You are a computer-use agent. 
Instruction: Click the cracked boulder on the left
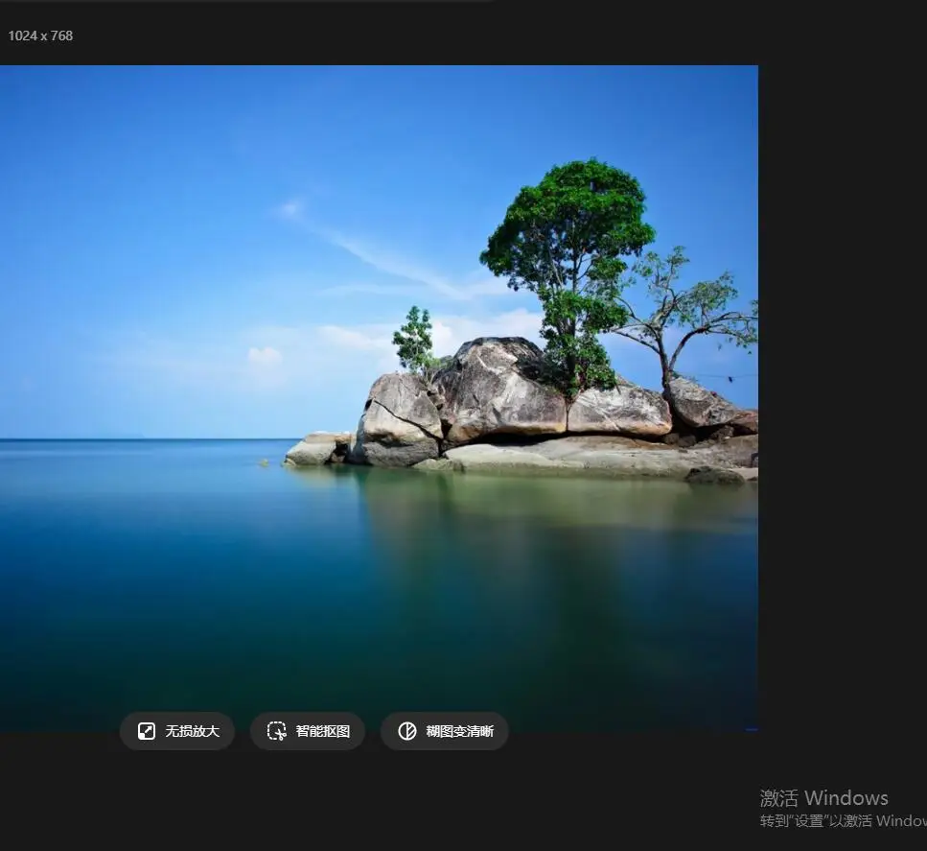point(399,417)
